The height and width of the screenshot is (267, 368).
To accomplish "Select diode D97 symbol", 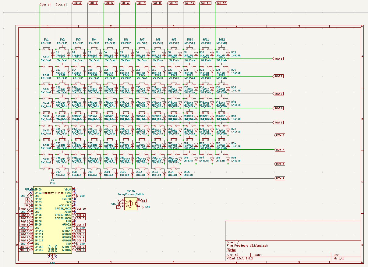I will tap(53, 174).
